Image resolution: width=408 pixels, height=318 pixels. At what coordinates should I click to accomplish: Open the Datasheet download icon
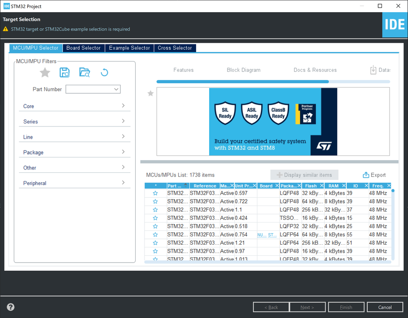373,70
